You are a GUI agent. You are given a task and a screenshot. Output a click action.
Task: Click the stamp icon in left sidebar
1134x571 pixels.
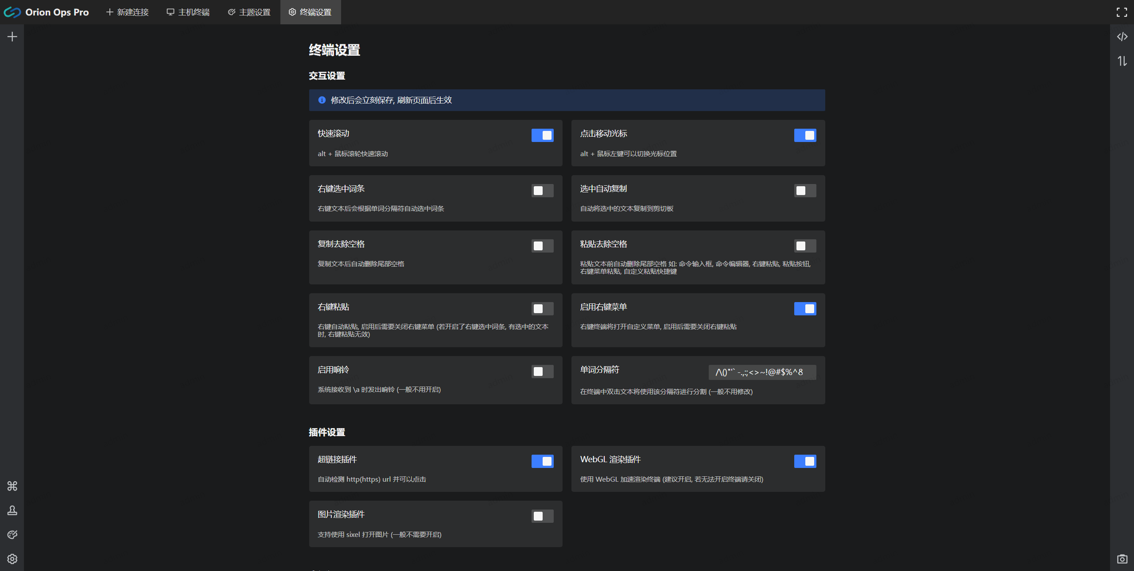point(12,510)
